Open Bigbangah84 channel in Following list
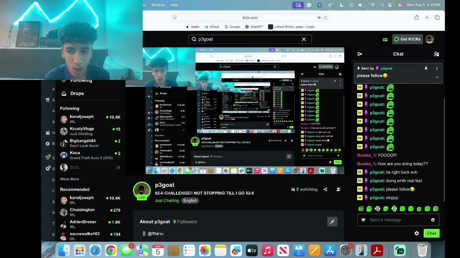This screenshot has width=460, height=258. tap(90, 143)
